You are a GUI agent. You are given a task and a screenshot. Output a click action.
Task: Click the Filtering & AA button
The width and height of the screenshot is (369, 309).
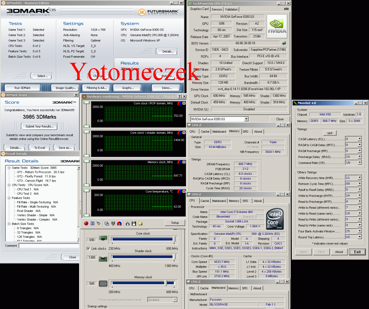pos(97,88)
